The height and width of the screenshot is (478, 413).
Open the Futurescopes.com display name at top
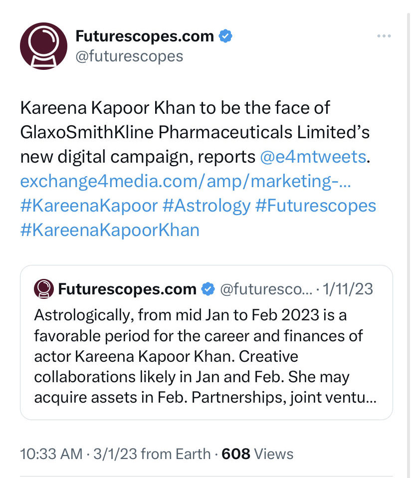point(145,36)
